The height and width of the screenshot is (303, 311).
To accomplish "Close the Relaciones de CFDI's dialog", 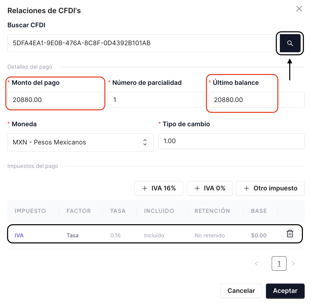I will (299, 9).
